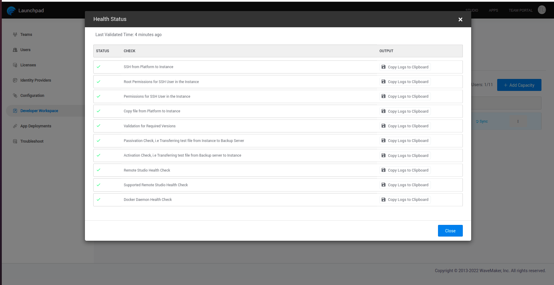554x285 pixels.
Task: Click the Identity Providers sidebar icon
Action: pos(15,80)
